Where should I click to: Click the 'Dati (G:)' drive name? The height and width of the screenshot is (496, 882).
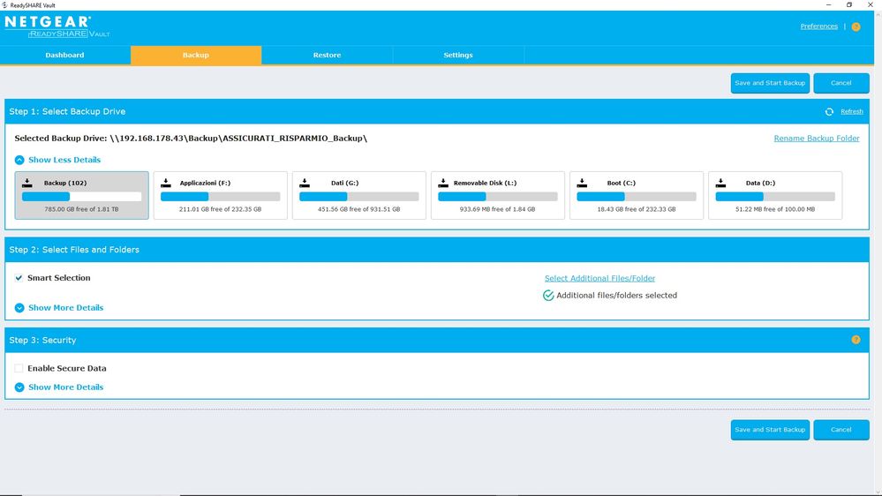[345, 183]
